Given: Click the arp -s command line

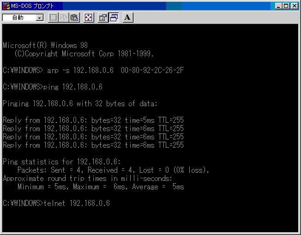Looking at the screenshot, I should click(93, 70).
